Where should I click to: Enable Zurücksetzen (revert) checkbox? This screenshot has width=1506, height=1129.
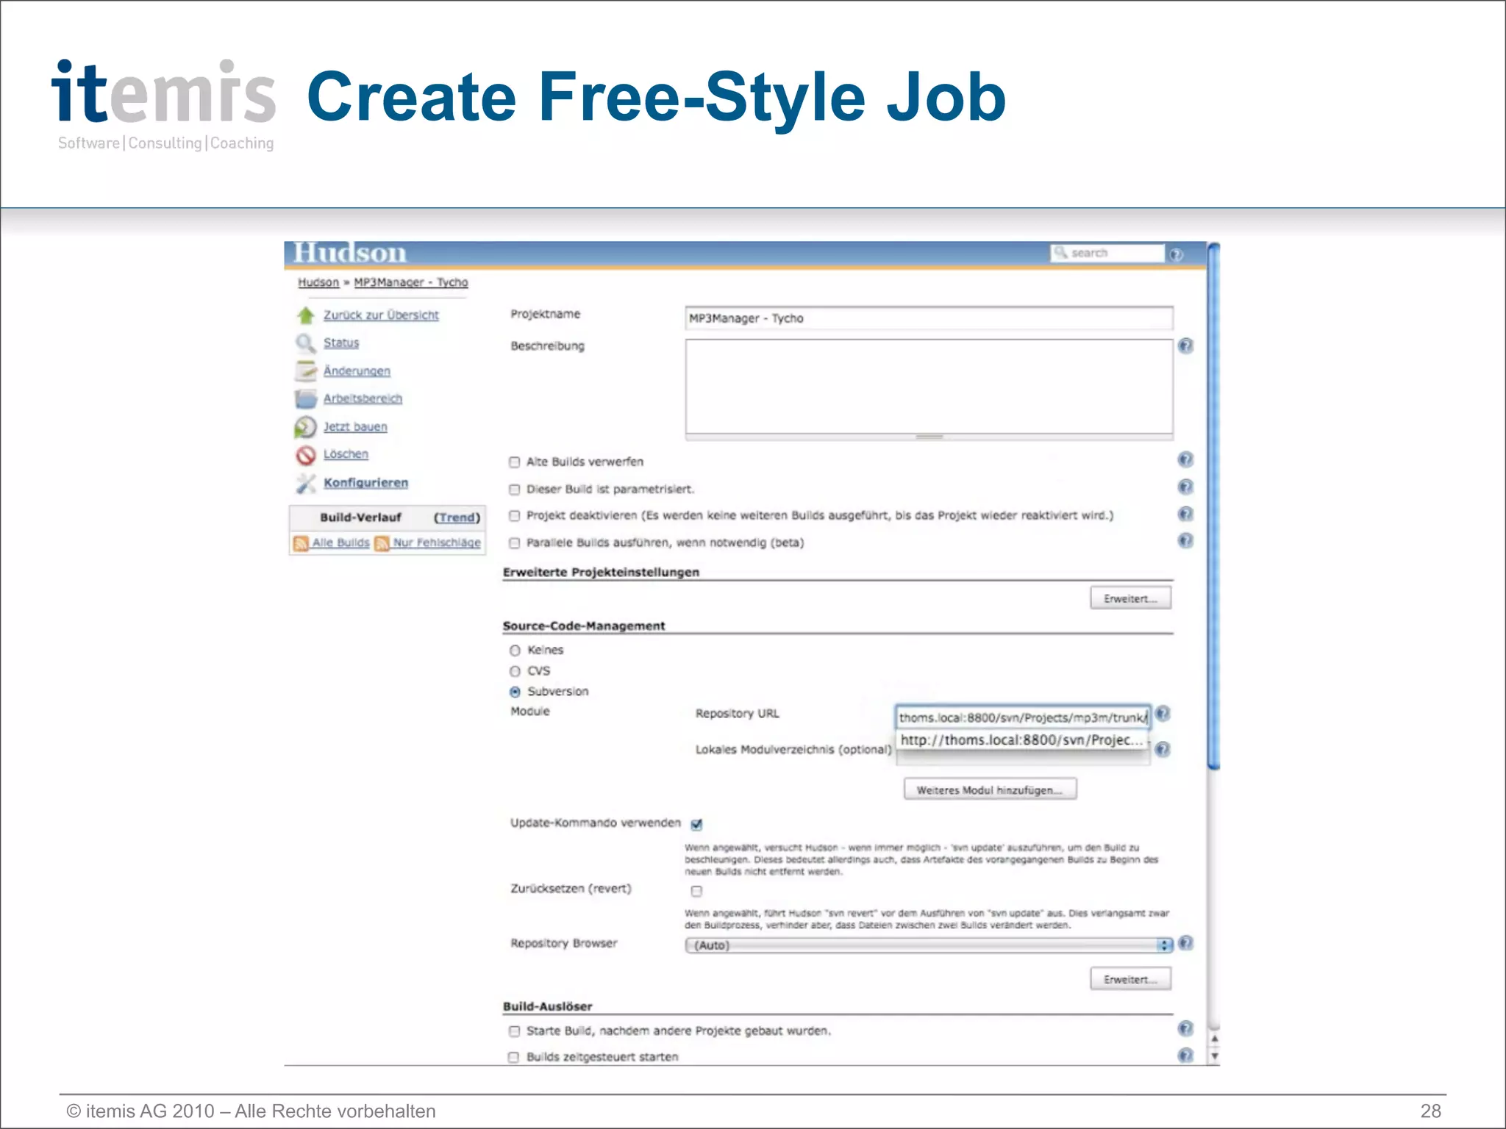[x=696, y=892]
